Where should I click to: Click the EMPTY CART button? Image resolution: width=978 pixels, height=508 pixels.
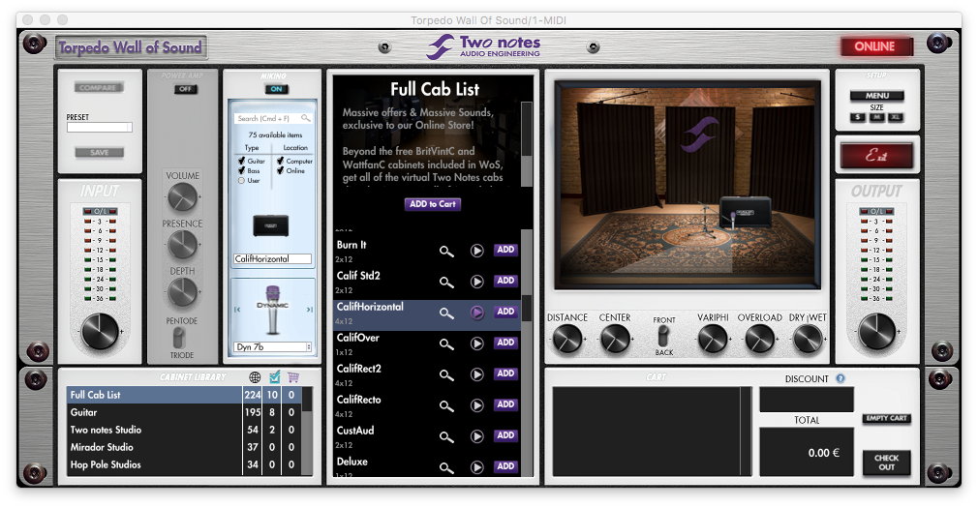click(886, 418)
